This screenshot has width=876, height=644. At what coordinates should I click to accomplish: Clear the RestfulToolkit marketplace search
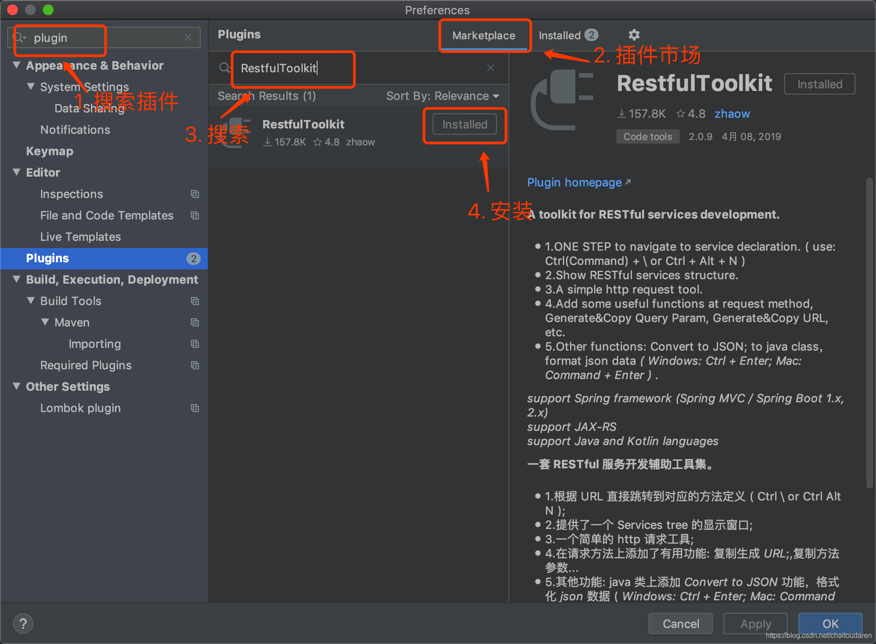pos(491,68)
